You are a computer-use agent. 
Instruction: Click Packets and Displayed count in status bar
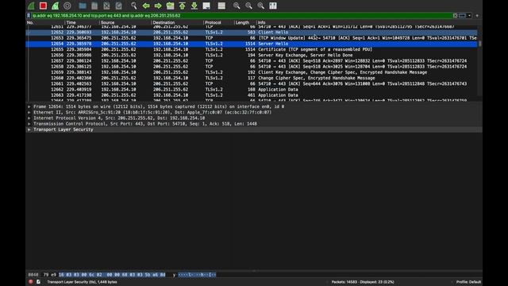[363, 282]
